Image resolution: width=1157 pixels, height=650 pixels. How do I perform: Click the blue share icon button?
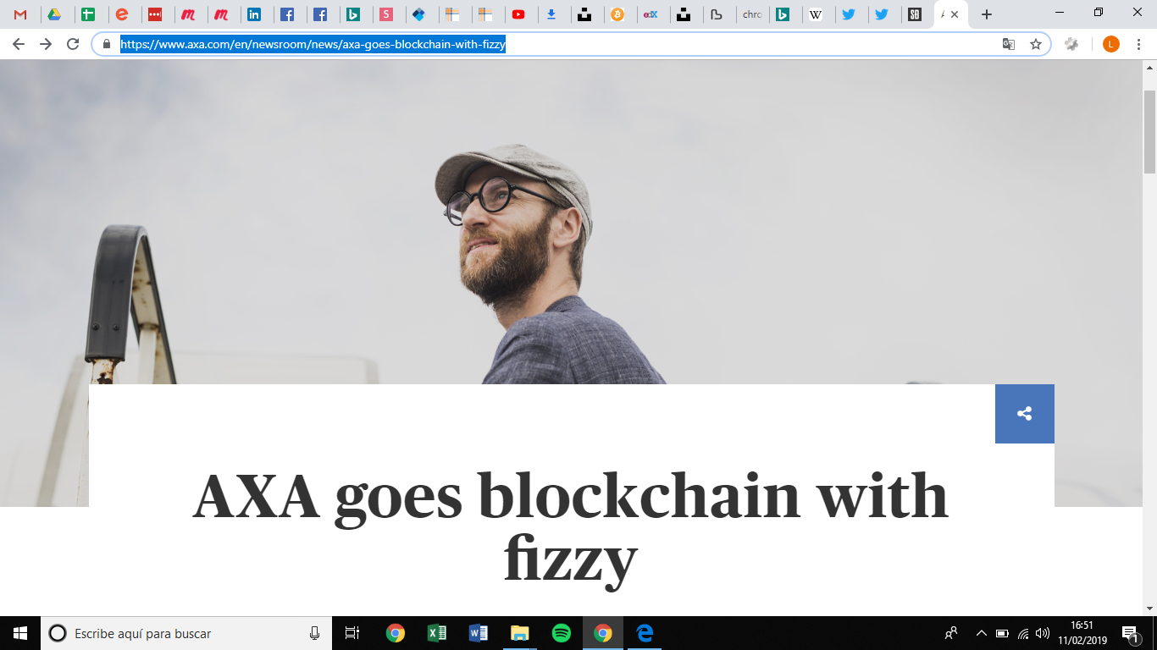tap(1024, 414)
